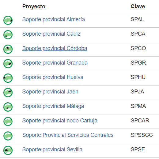This screenshot has height=159, width=159.
Task: Click the Cádiz province map icon
Action: pyautogui.click(x=8, y=35)
